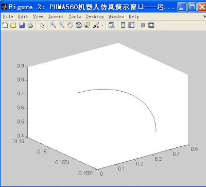This screenshot has height=187, width=206.
Task: Click the dock figure arrow at menu bar end
Action: [204, 16]
